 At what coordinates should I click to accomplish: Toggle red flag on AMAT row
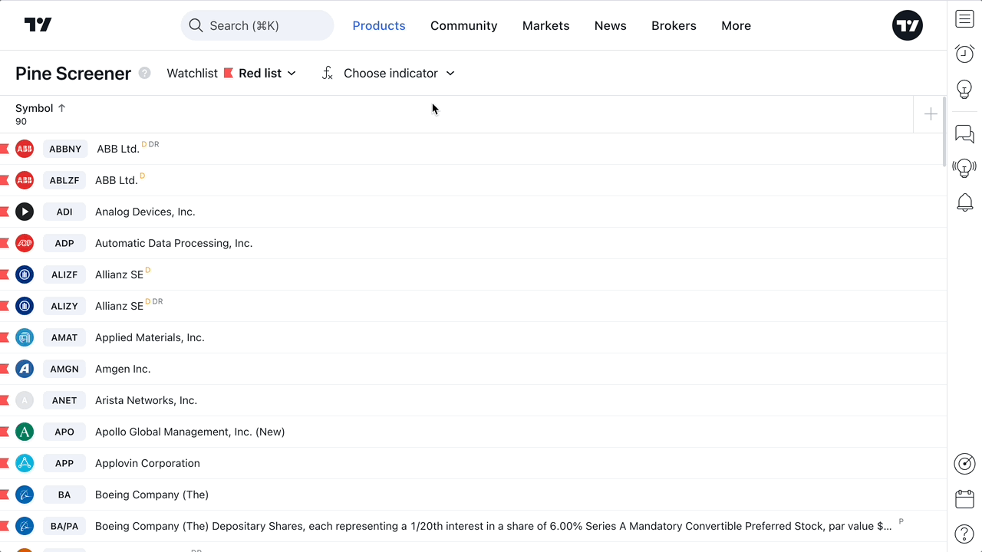pyautogui.click(x=5, y=337)
